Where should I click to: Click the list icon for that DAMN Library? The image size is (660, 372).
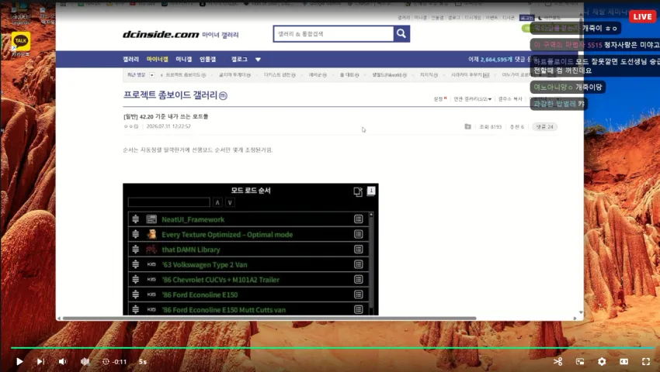(358, 250)
